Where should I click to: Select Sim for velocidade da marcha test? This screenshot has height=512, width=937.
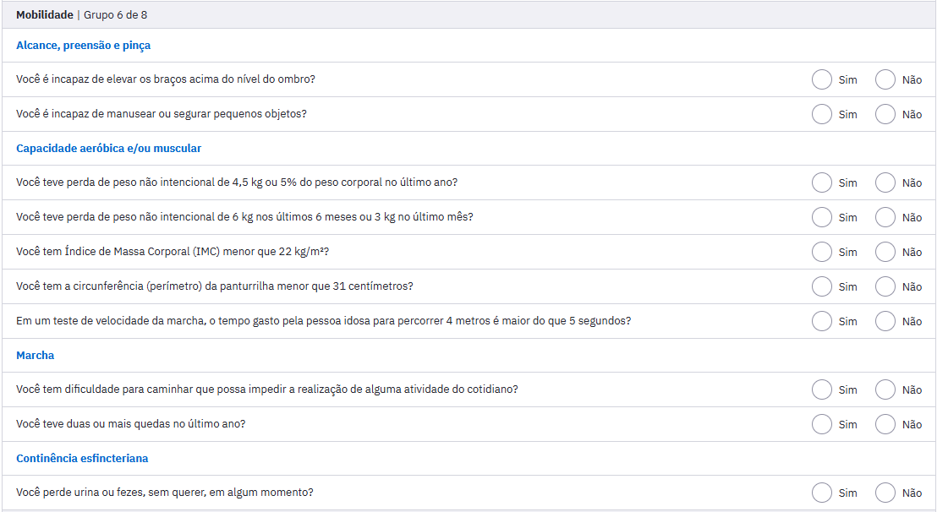pos(822,321)
